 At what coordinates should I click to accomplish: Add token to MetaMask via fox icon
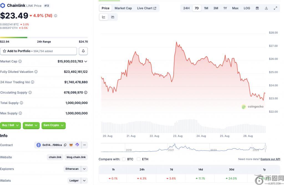(71, 145)
